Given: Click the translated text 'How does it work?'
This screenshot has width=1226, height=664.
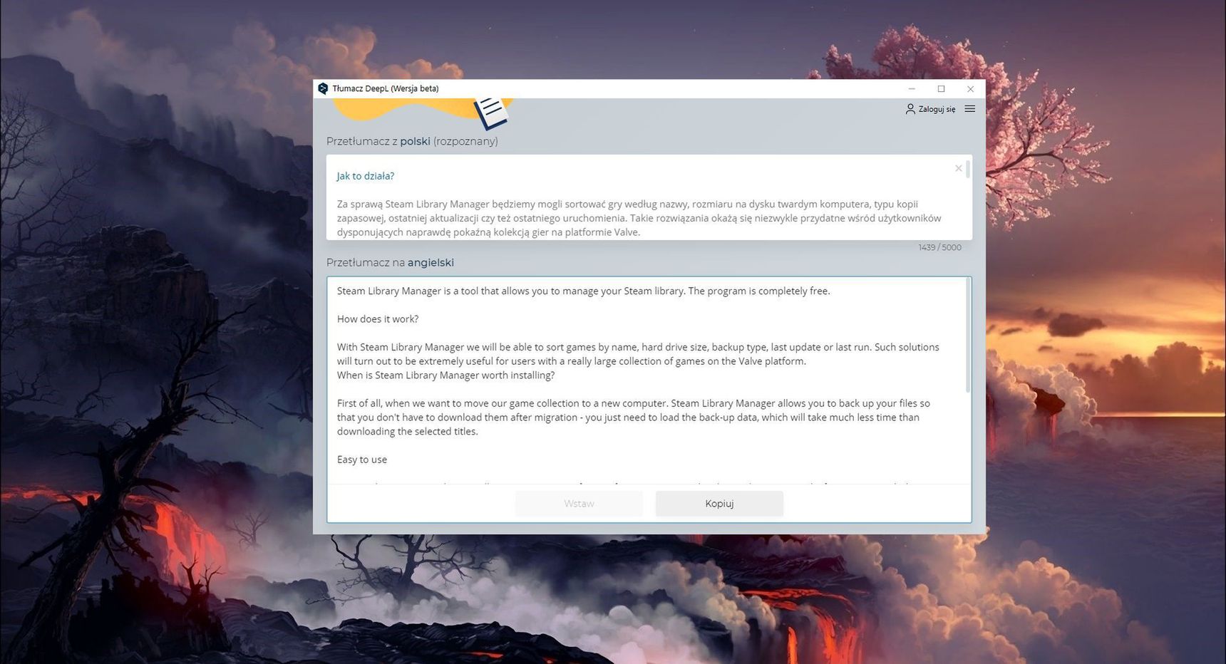Looking at the screenshot, I should click(378, 319).
